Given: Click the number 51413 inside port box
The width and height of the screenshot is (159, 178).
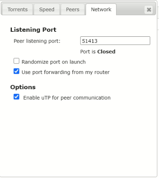Looking at the screenshot, I should pyautogui.click(x=90, y=41).
